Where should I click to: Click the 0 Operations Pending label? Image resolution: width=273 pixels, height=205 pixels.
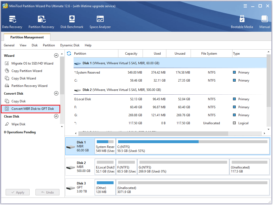pyautogui.click(x=20, y=132)
